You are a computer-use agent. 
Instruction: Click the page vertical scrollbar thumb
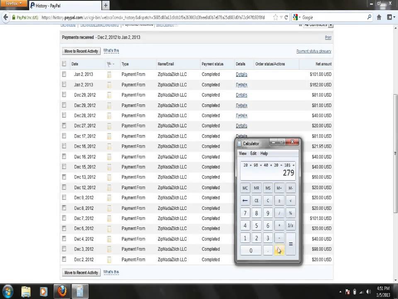(396, 153)
